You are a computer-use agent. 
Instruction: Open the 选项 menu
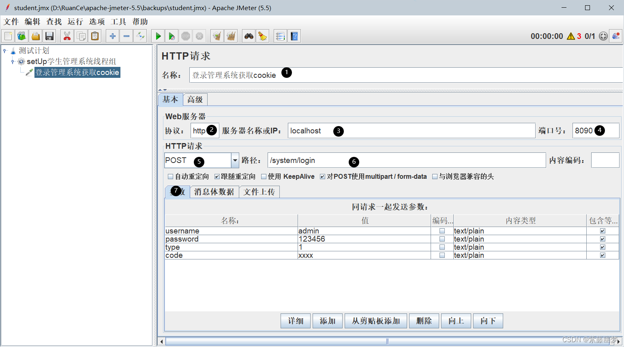tap(97, 21)
